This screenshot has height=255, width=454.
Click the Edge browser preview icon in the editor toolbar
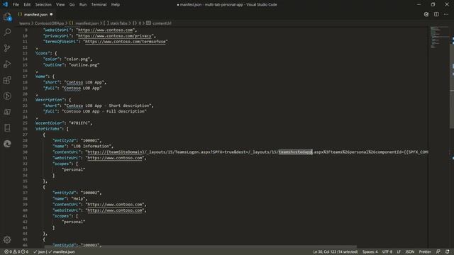coord(426,14)
